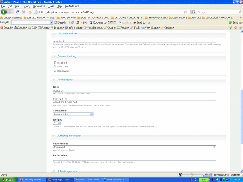
Task: Click the AutoLink toolbar button
Action: [125, 22]
